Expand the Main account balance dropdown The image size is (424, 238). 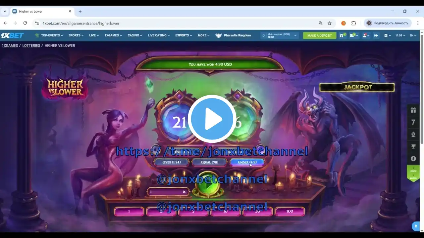pyautogui.click(x=295, y=35)
